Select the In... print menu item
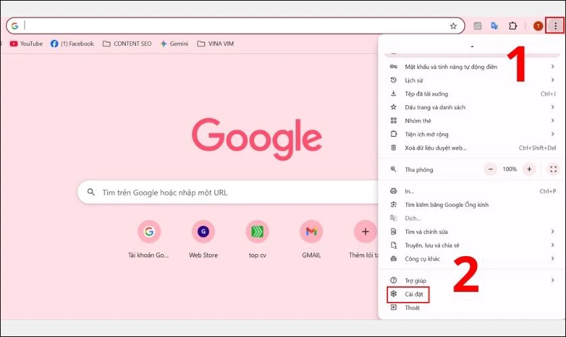Image resolution: width=566 pixels, height=337 pixels. 472,191
